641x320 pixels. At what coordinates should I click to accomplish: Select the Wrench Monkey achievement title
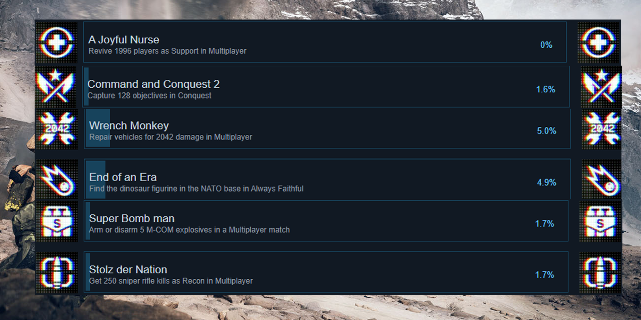coord(129,125)
